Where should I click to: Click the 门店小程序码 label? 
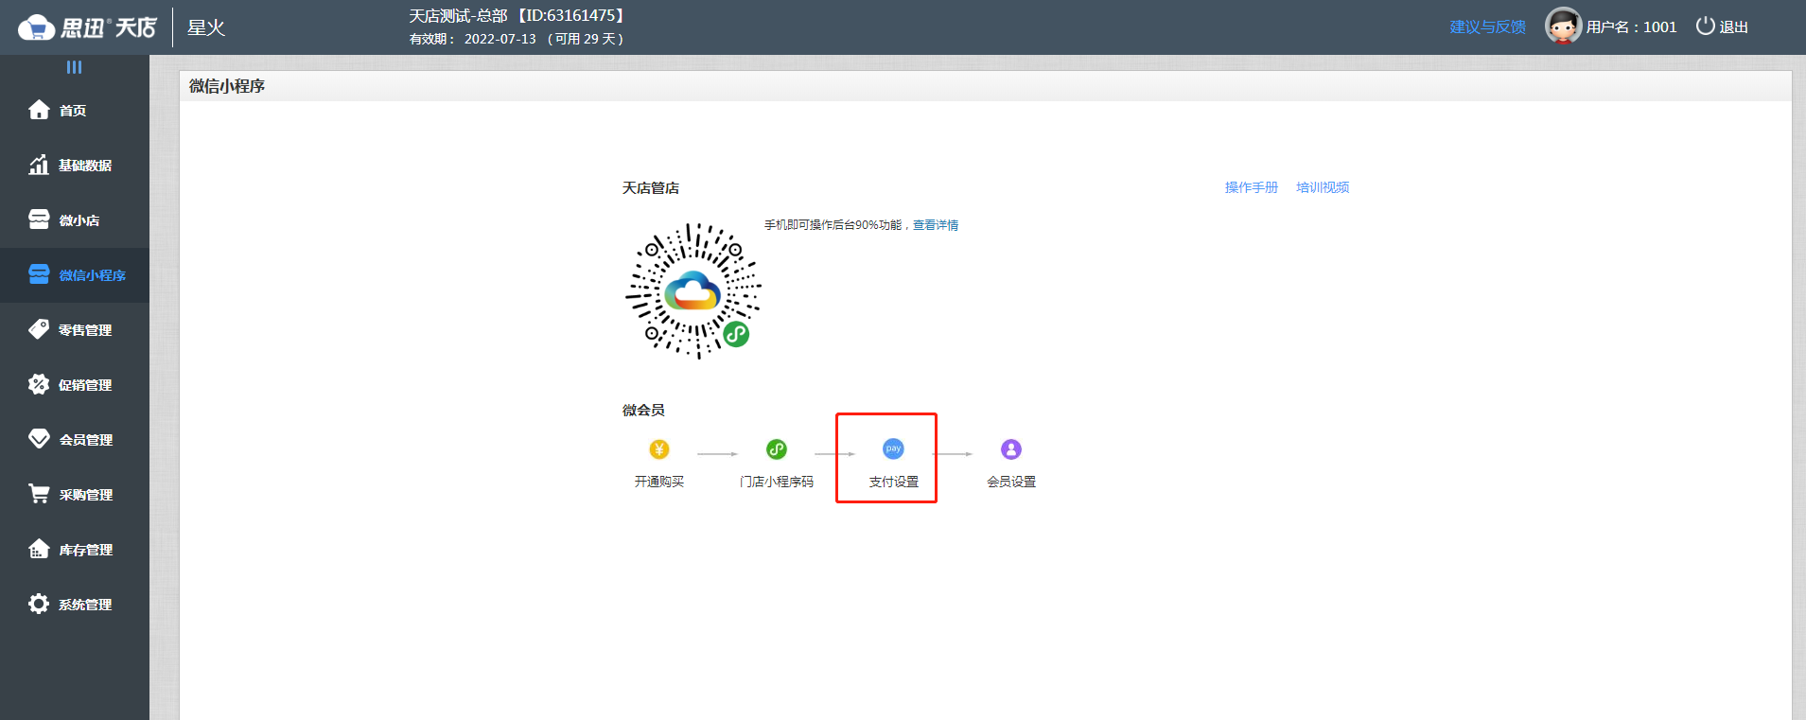pos(777,482)
